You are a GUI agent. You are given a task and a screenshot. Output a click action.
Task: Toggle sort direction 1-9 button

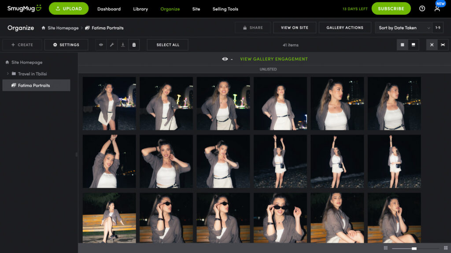coord(438,28)
